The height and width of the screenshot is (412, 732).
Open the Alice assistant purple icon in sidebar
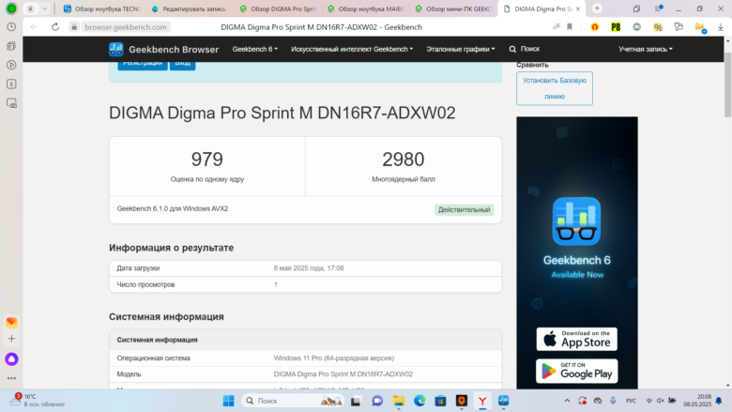pos(11,359)
